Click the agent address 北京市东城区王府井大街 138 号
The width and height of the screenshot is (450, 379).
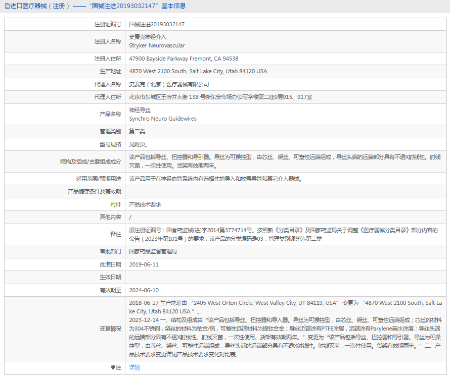pos(220,97)
